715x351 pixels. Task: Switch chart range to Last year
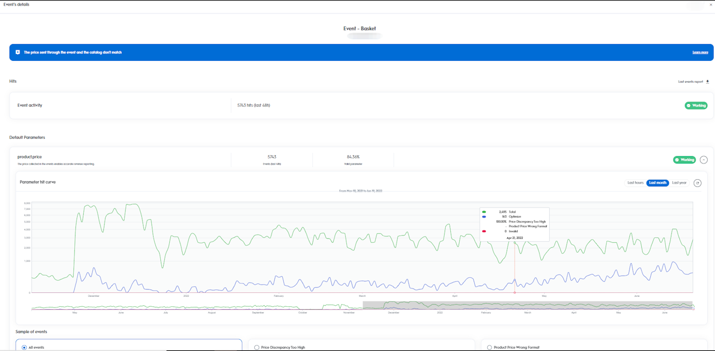coord(679,183)
